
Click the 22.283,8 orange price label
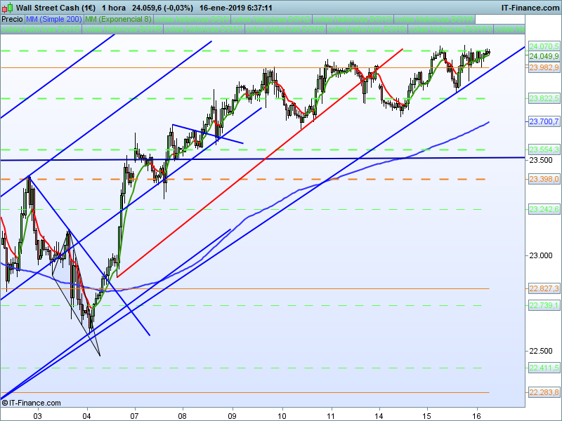tap(544, 392)
